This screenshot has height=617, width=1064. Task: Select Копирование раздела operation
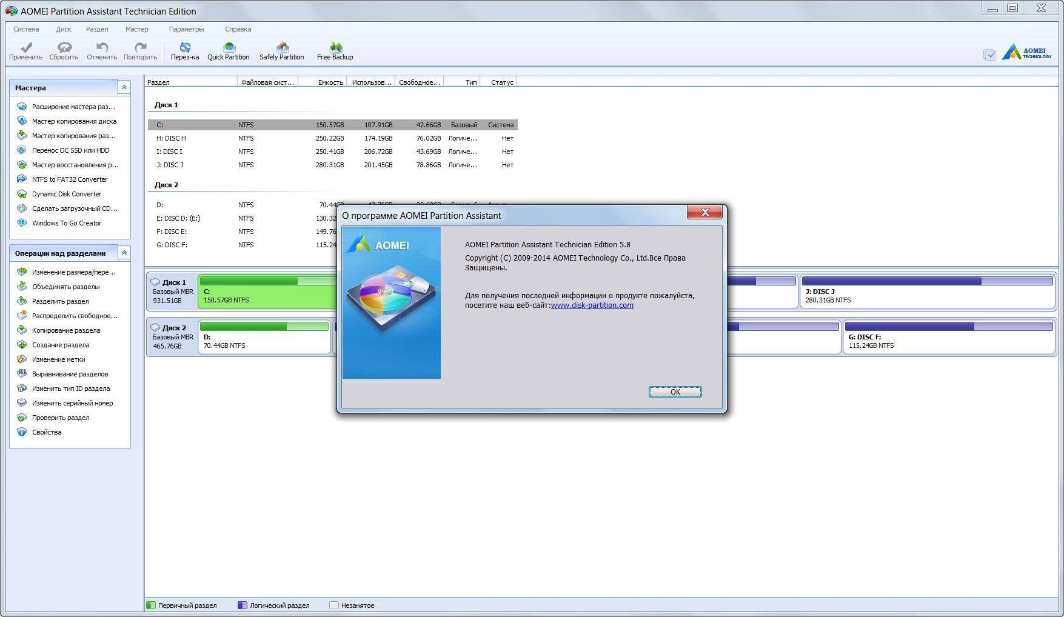click(x=59, y=330)
